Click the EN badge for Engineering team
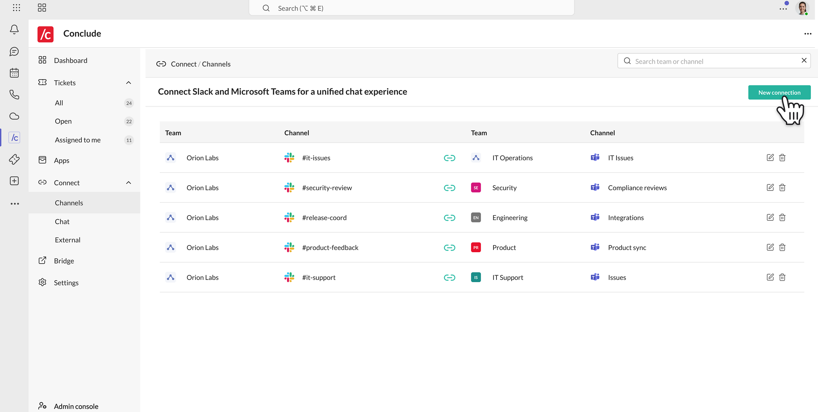This screenshot has width=818, height=412. tap(476, 218)
